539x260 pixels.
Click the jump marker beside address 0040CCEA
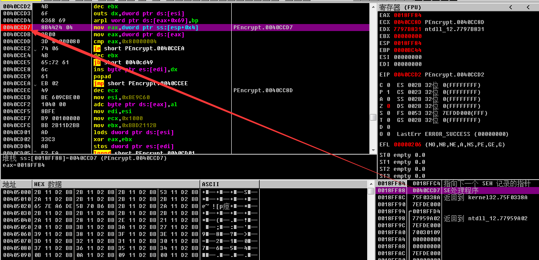tap(36, 84)
